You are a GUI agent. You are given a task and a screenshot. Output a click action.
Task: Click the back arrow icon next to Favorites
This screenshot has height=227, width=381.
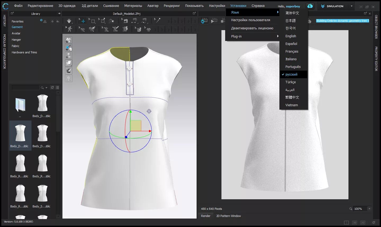(x=58, y=21)
